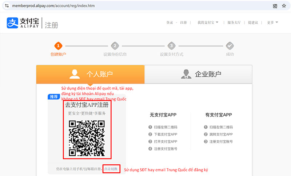Select the 个人账户 personal account tab
The height and width of the screenshot is (176, 291).
[x=90, y=74]
